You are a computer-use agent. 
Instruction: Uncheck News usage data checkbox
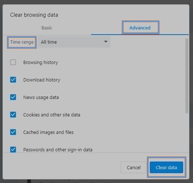click(13, 97)
